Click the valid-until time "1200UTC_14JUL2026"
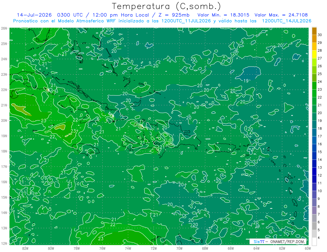Image resolution: width=327 pixels, height=252 pixels. [x=287, y=21]
